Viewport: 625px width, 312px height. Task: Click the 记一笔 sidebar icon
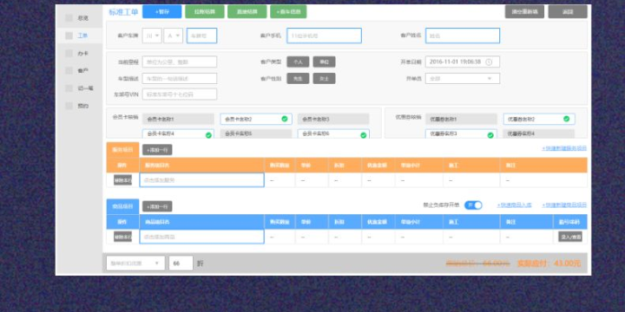(x=69, y=88)
